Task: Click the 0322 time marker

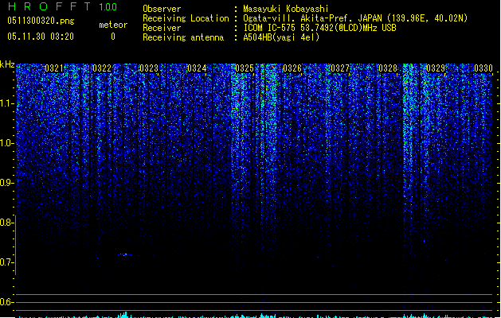Action: point(102,68)
